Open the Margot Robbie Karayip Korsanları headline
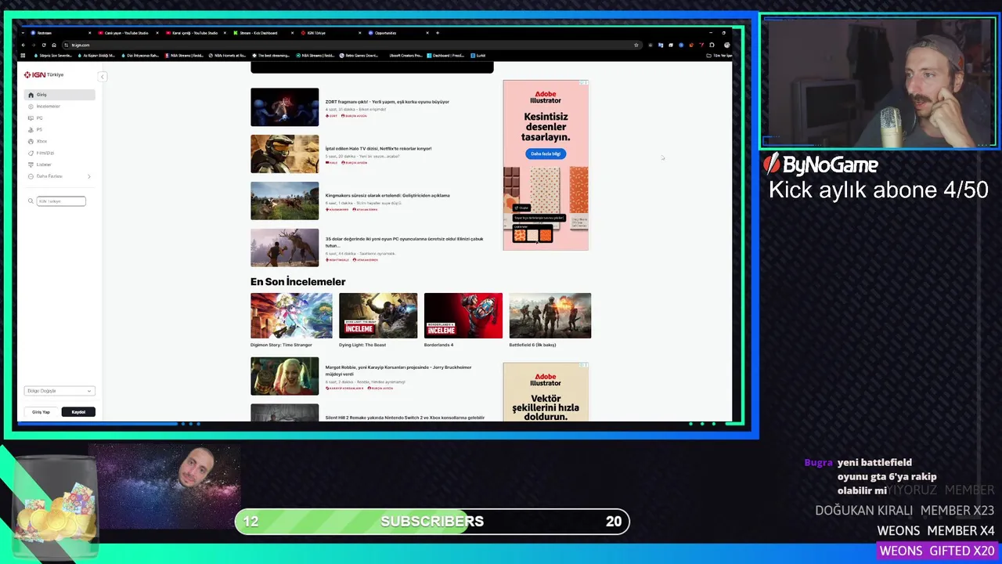1002x564 pixels. click(x=398, y=371)
